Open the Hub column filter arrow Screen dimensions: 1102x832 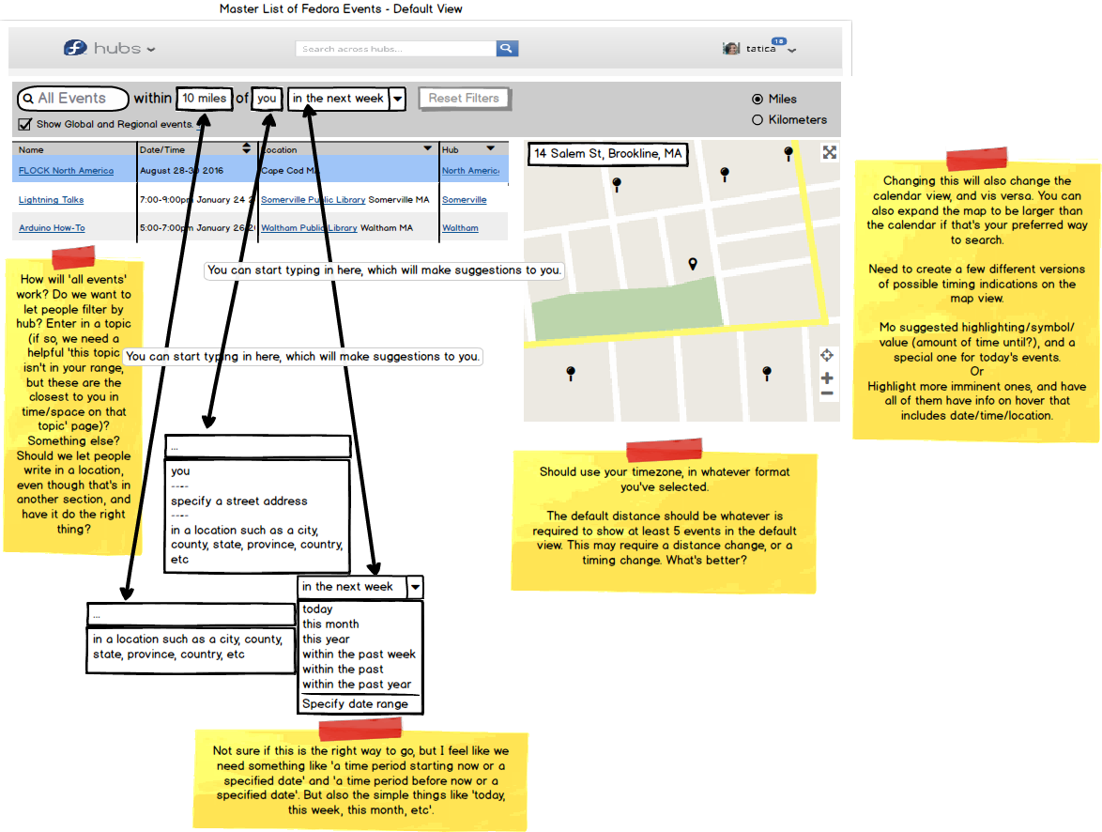pos(491,148)
